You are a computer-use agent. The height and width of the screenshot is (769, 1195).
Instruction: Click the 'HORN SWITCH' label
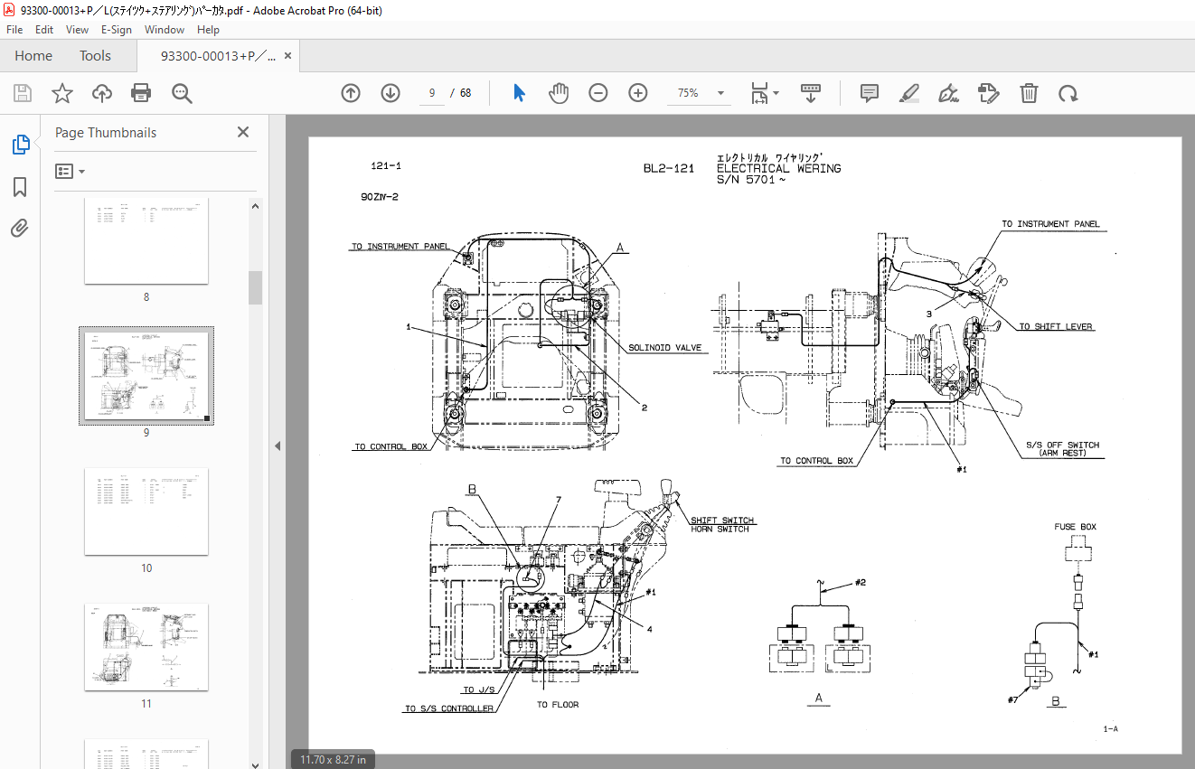click(x=720, y=529)
